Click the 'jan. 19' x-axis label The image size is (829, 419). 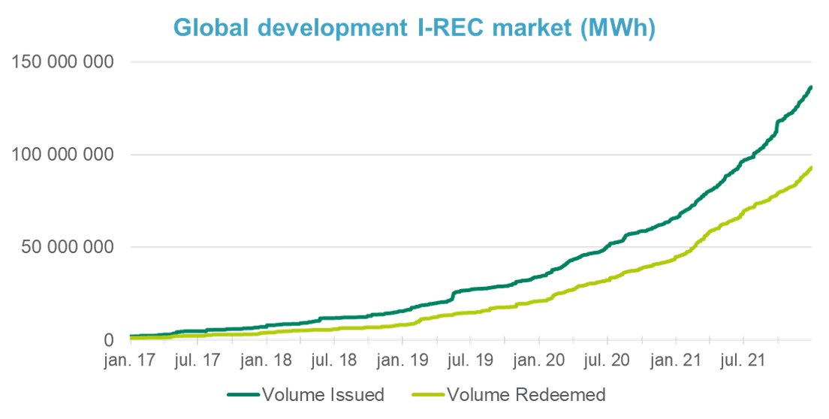click(402, 360)
